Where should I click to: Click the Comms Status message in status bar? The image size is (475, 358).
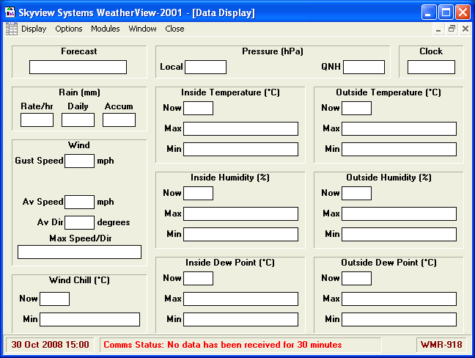(x=223, y=345)
